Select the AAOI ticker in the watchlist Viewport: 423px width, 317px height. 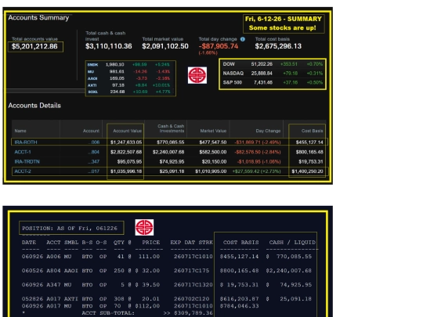pos(92,78)
